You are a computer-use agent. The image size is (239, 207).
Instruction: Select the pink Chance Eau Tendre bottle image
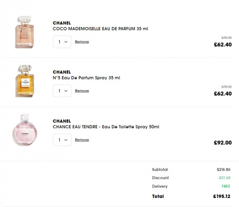point(25,131)
